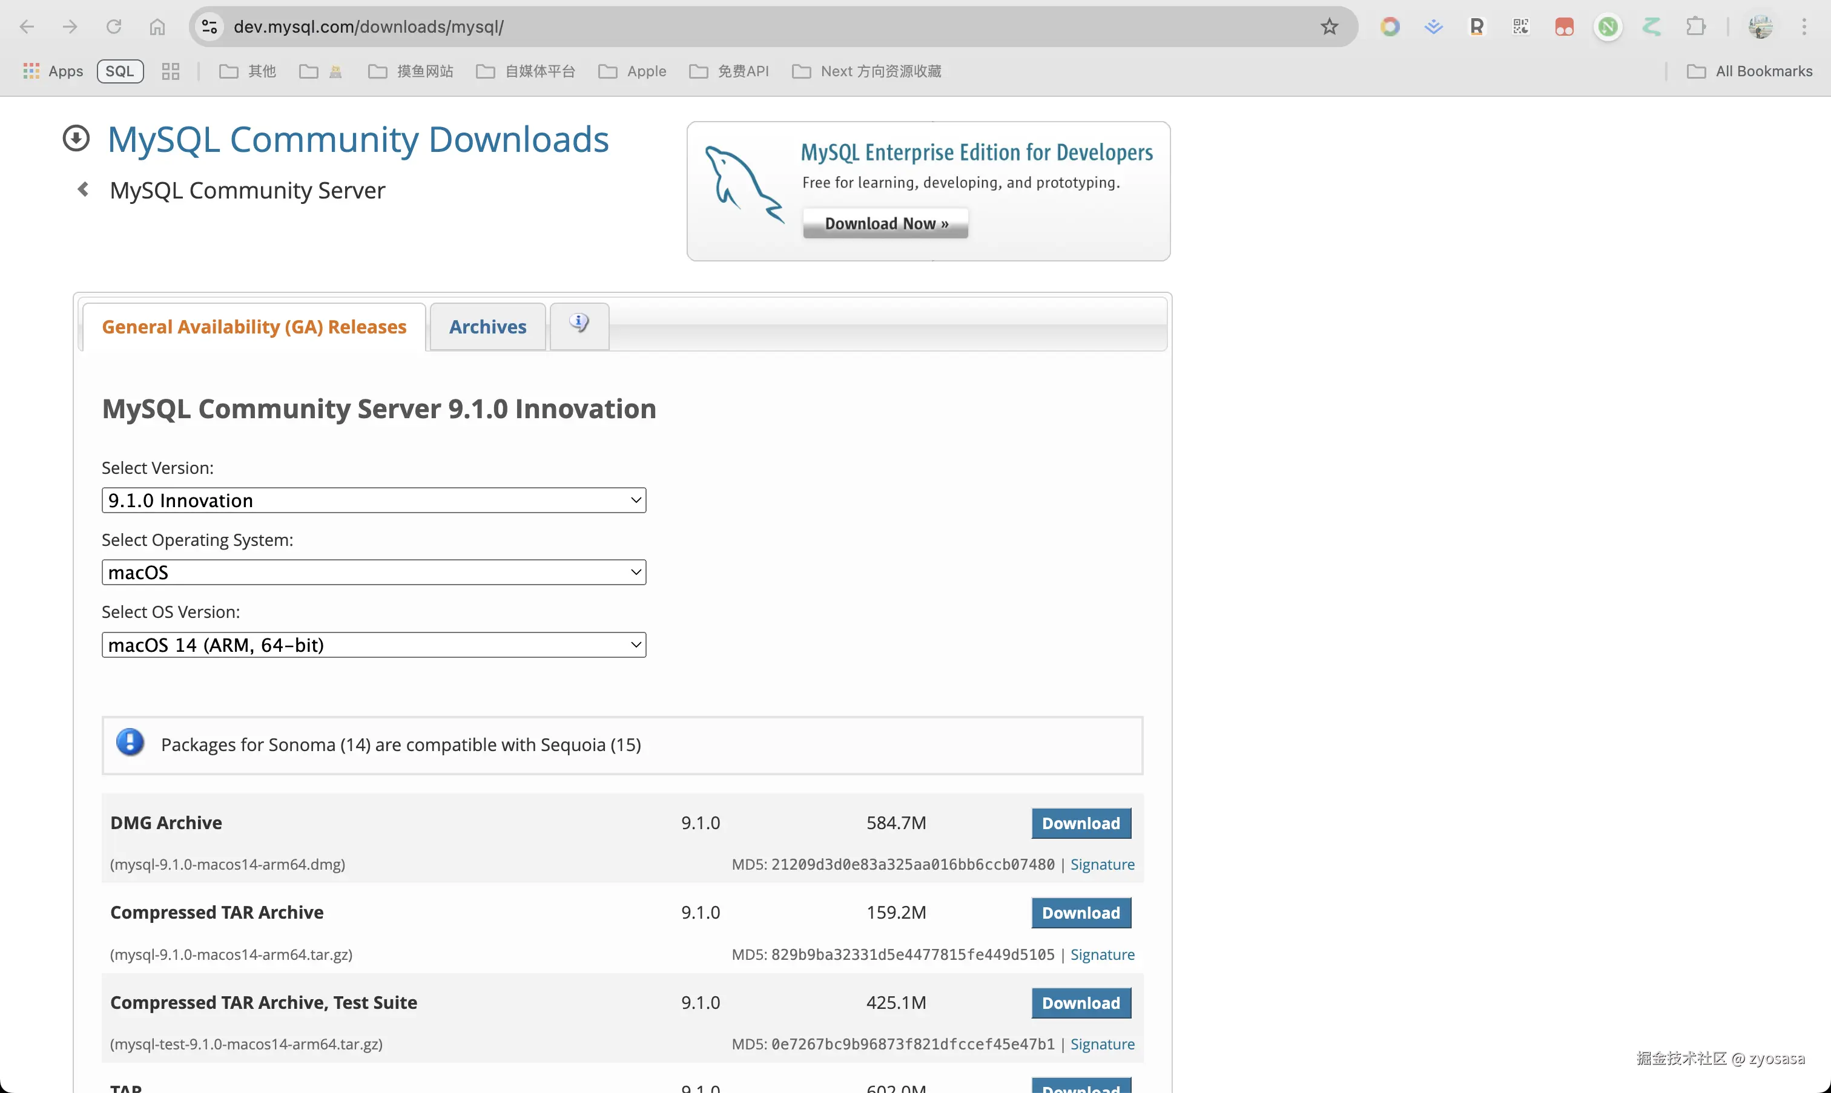Open Chrome's three-dot menu
Screen dimensions: 1831x1093
click(x=1804, y=27)
